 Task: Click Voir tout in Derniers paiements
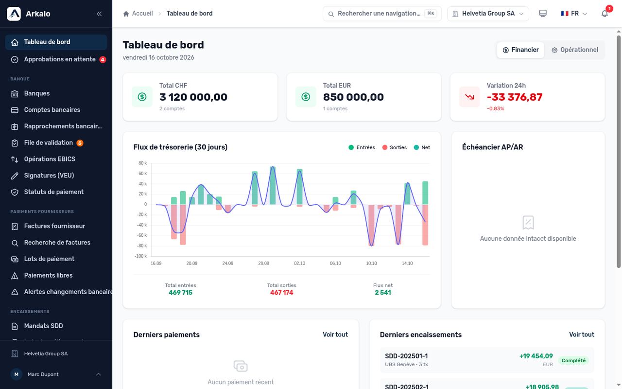335,335
